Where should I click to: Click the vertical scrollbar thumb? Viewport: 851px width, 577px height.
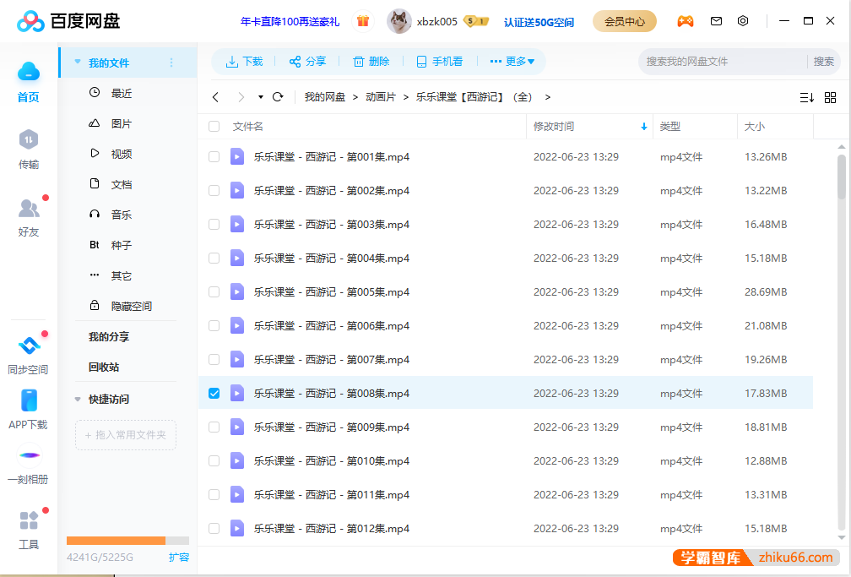tap(841, 177)
